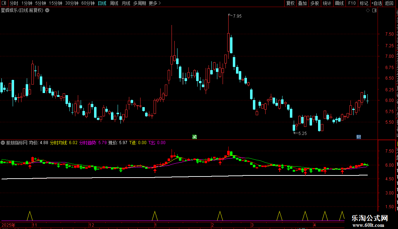Click the 股朋指标网 indicator name
Image resolution: width=398 pixels, height=229 pixels.
coord(17,143)
